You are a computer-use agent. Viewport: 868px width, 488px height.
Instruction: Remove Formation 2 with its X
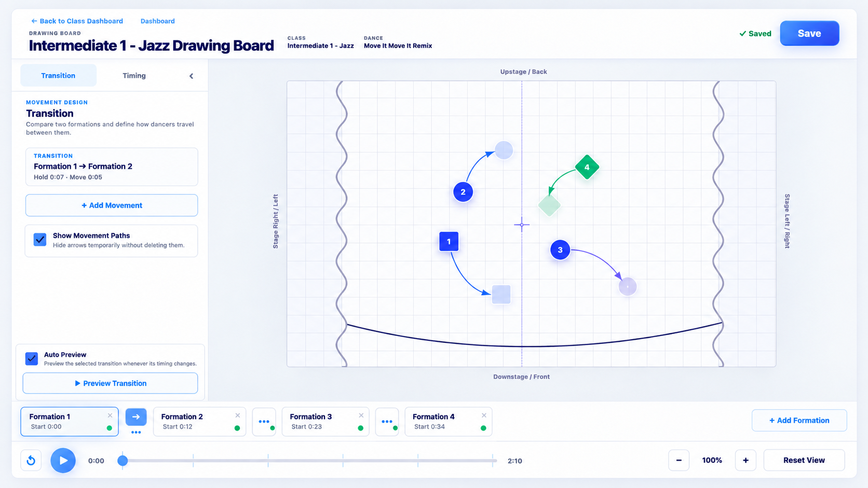click(x=238, y=415)
